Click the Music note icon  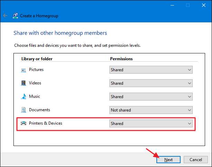[23, 96]
